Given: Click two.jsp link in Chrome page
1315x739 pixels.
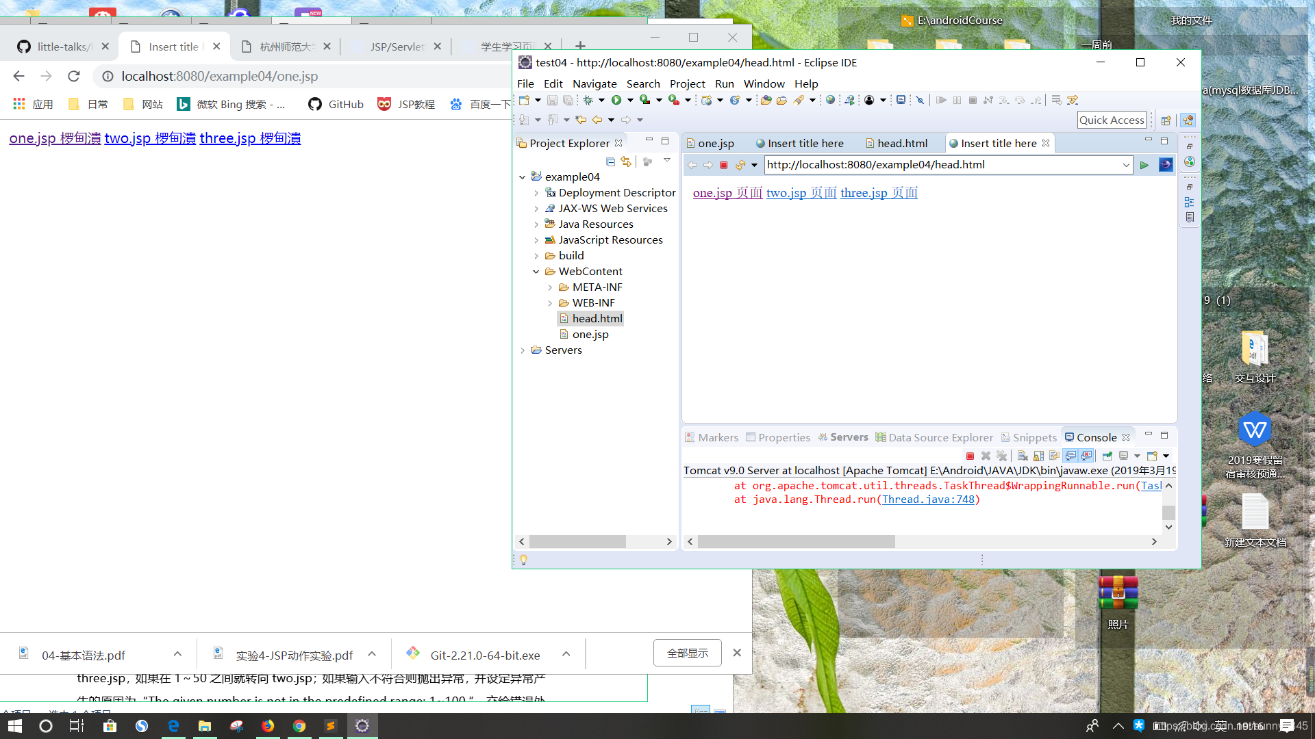Looking at the screenshot, I should tap(150, 138).
